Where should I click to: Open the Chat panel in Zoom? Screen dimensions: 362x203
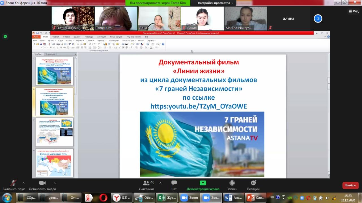(174, 185)
